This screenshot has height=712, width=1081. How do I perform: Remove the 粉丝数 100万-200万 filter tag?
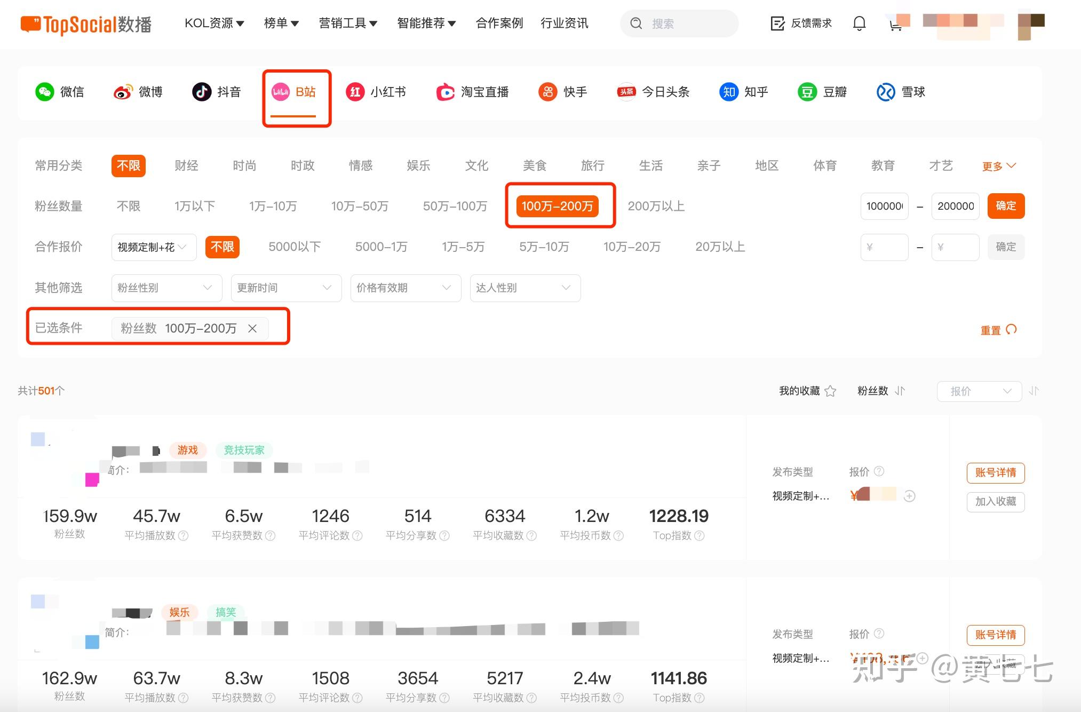pyautogui.click(x=252, y=329)
